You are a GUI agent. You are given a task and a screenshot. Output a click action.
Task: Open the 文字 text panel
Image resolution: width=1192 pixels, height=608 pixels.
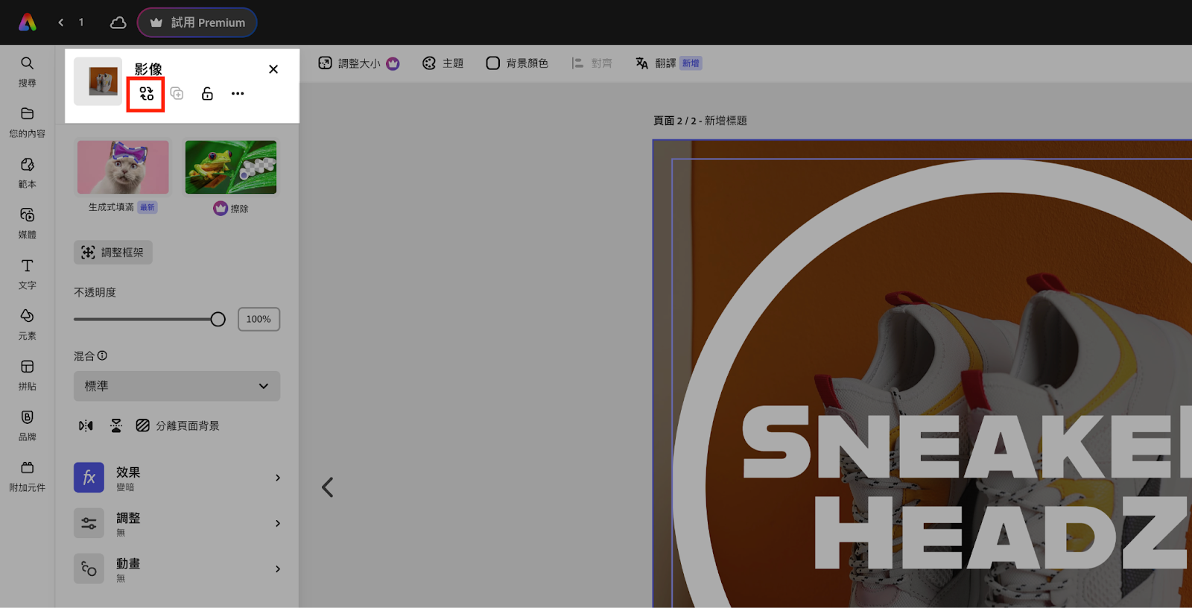click(x=27, y=274)
